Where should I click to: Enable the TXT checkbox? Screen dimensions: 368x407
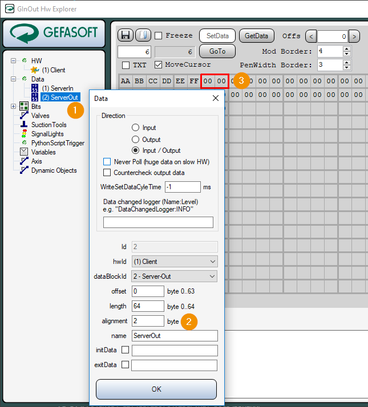point(126,65)
